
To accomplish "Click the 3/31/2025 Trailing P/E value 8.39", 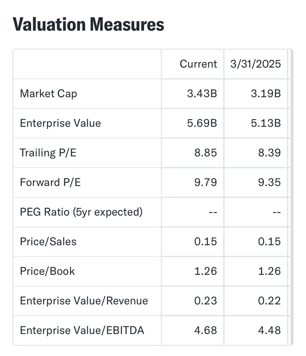I will (269, 153).
